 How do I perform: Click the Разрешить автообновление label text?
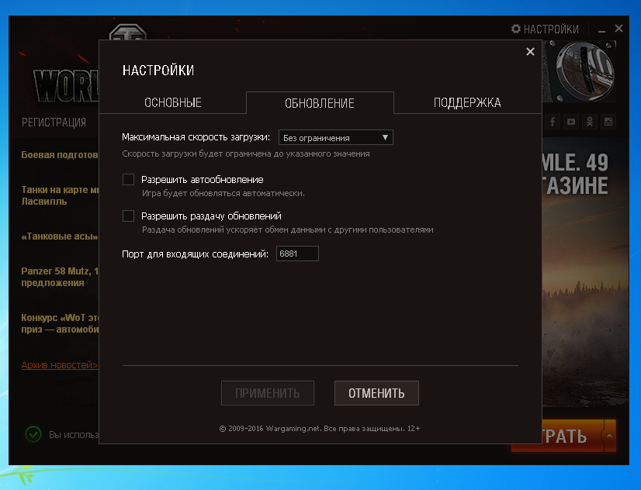tap(203, 180)
